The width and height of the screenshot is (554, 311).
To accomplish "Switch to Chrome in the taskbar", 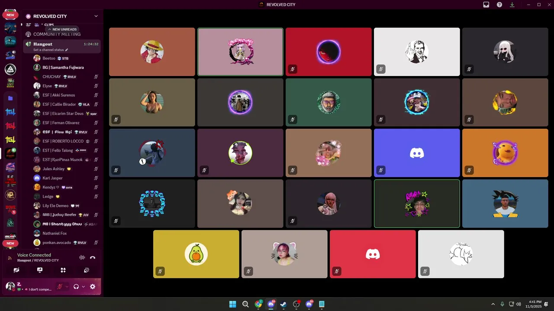I will point(258,304).
